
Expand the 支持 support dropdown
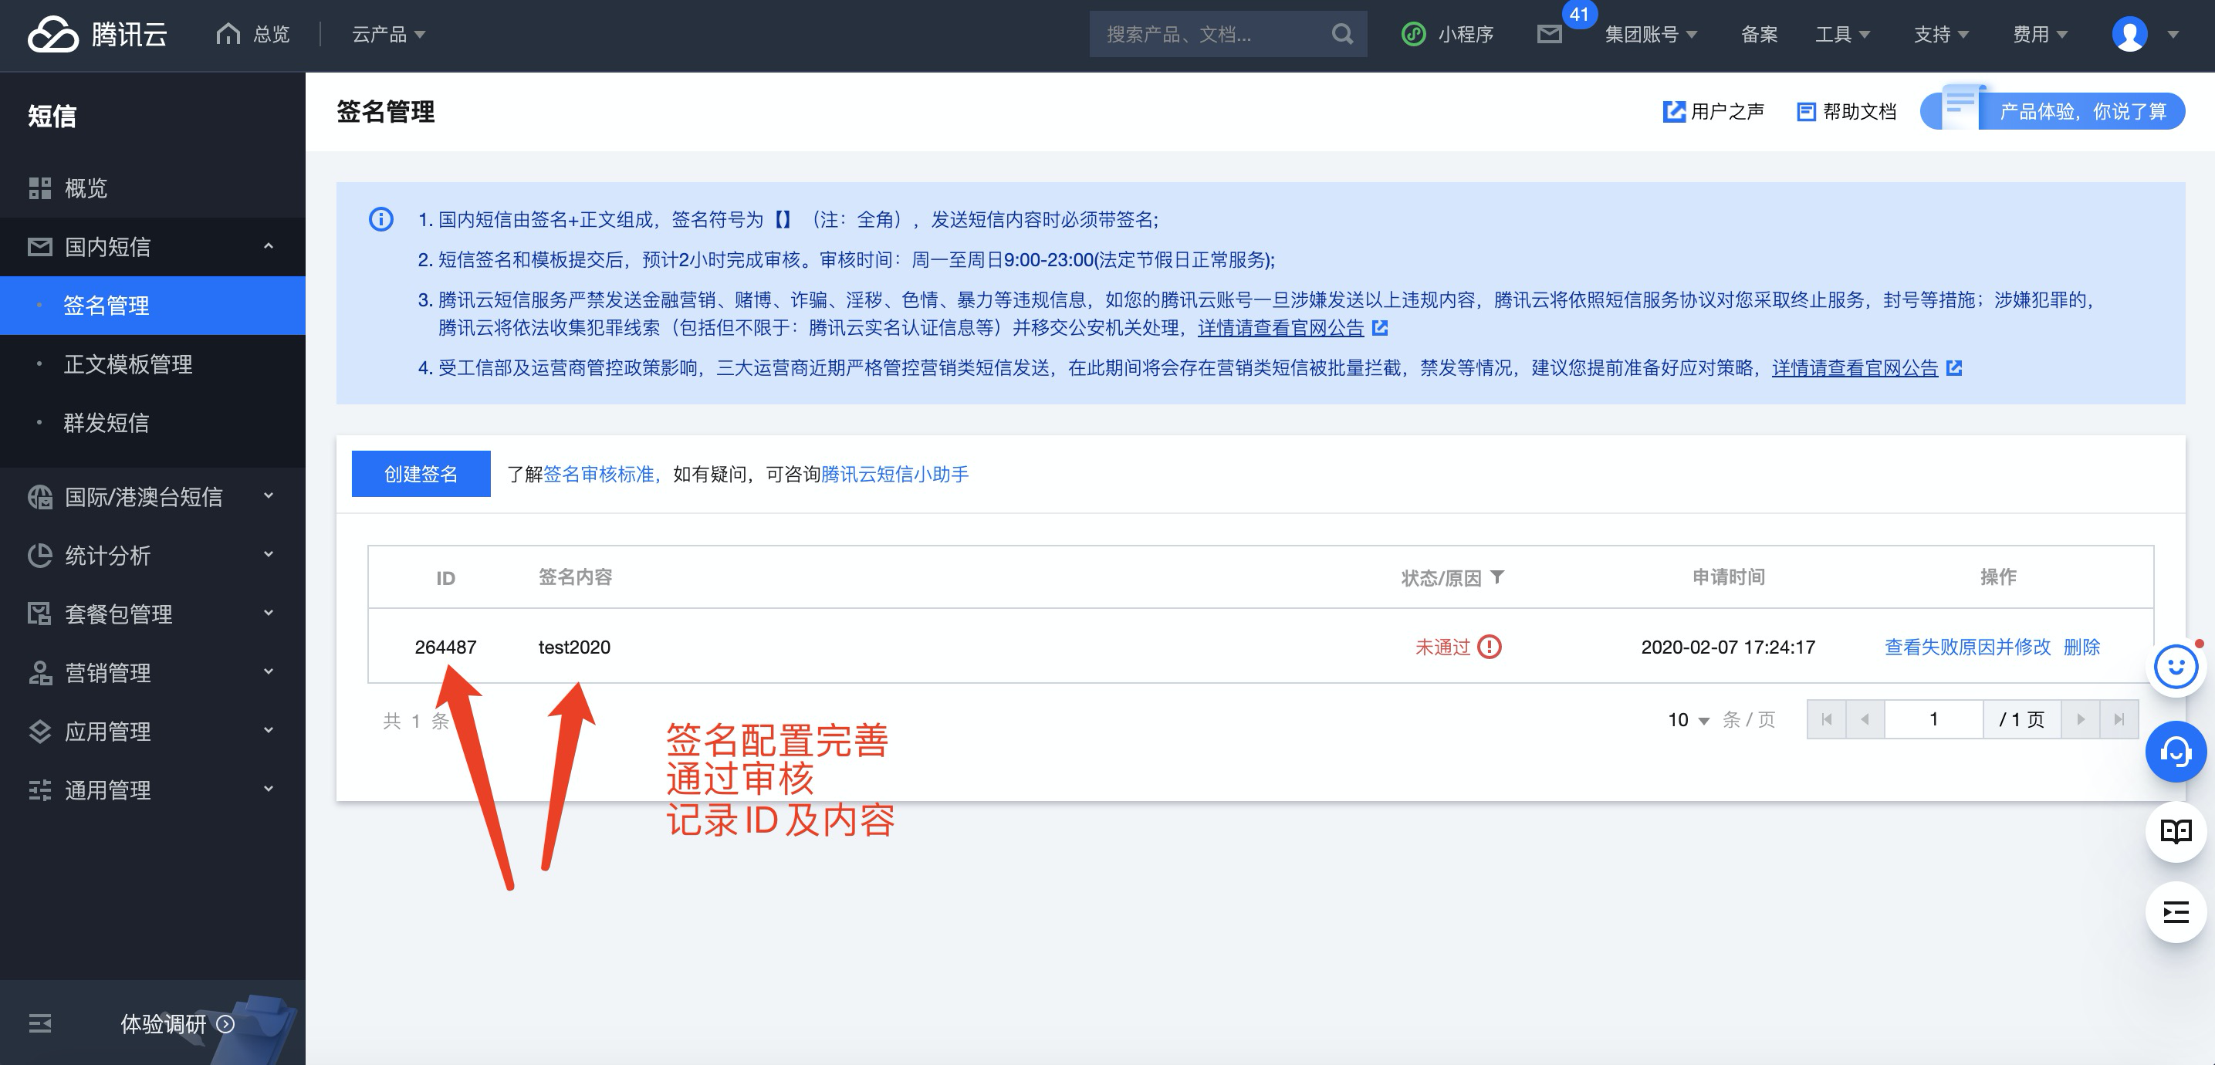(1941, 35)
